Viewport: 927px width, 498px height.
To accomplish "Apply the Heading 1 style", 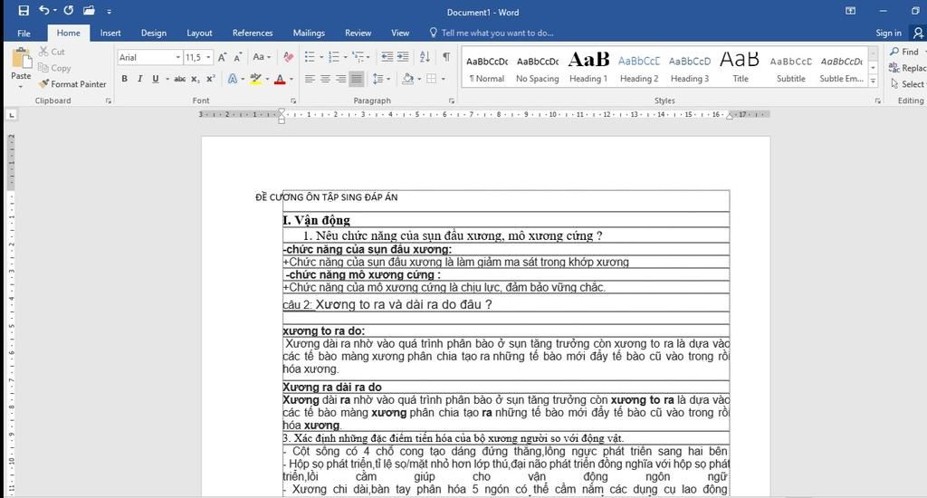I will click(588, 67).
